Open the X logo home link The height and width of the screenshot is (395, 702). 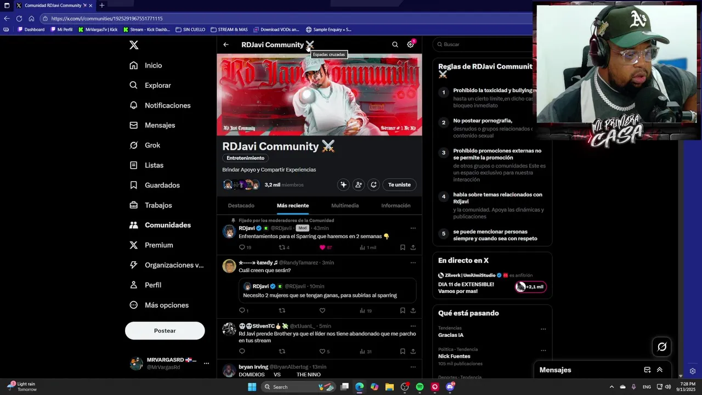[x=134, y=45]
